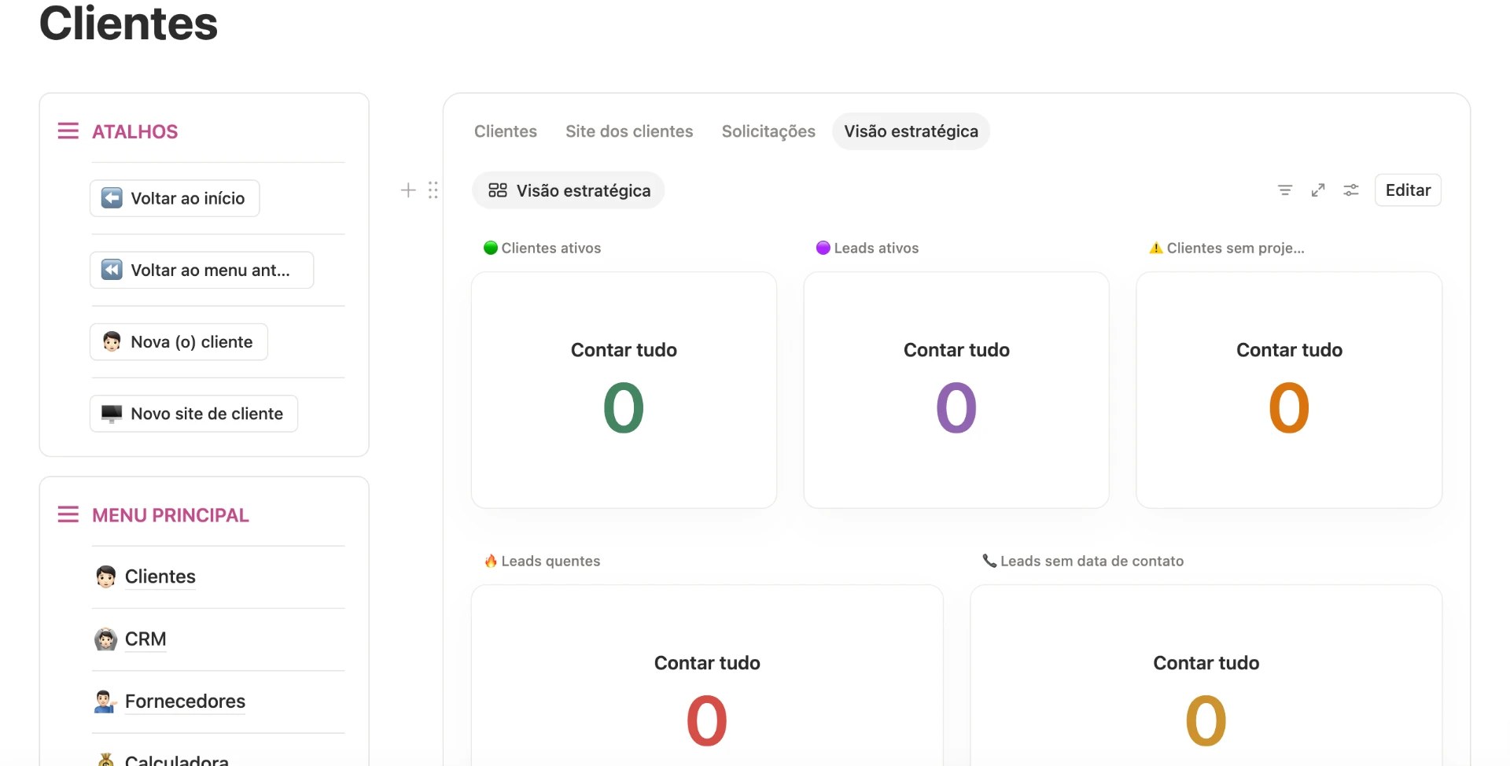
Task: Open the Fornecedores link
Action: click(x=185, y=702)
